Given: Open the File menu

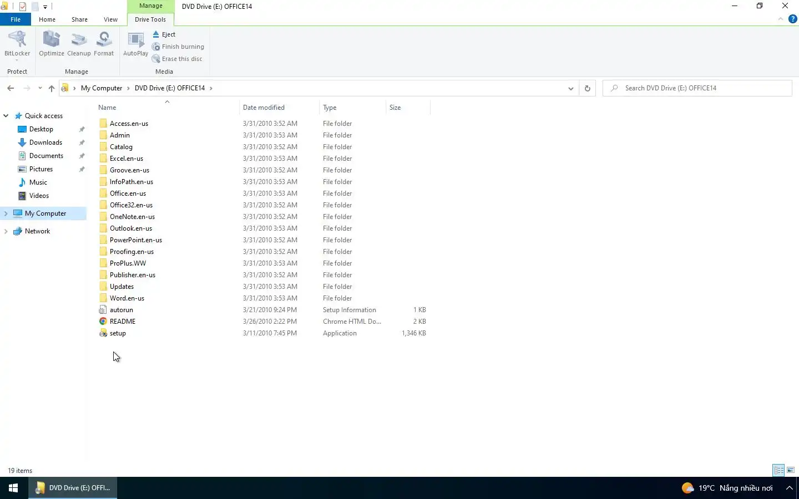Looking at the screenshot, I should [16, 19].
